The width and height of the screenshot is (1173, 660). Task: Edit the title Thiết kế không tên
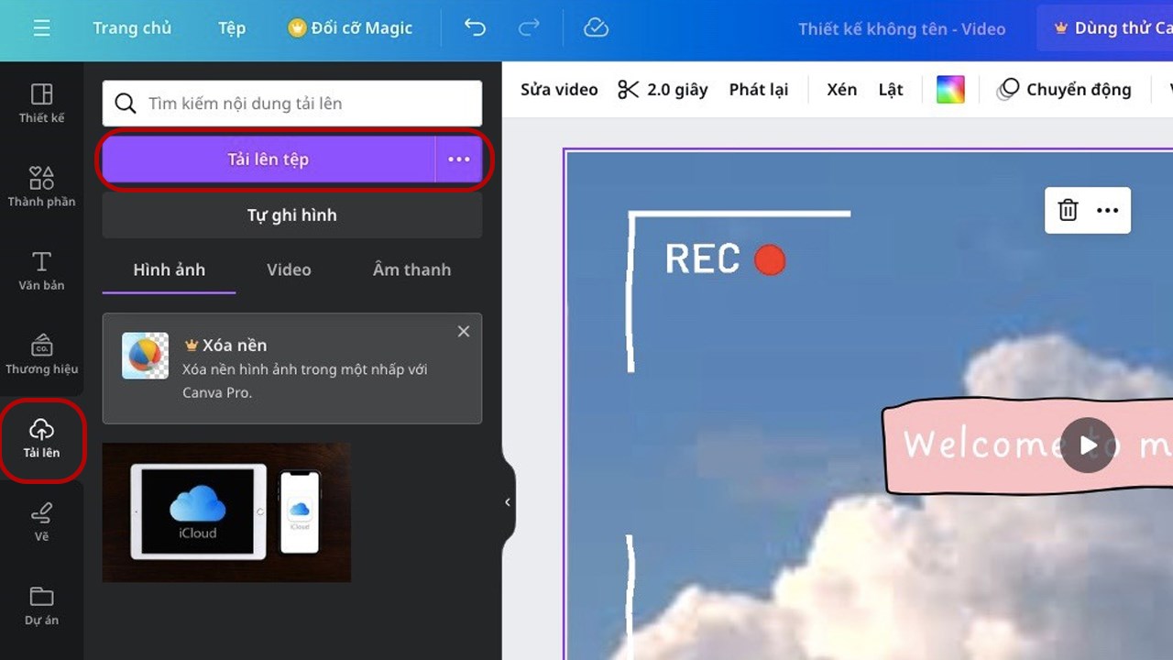click(902, 29)
